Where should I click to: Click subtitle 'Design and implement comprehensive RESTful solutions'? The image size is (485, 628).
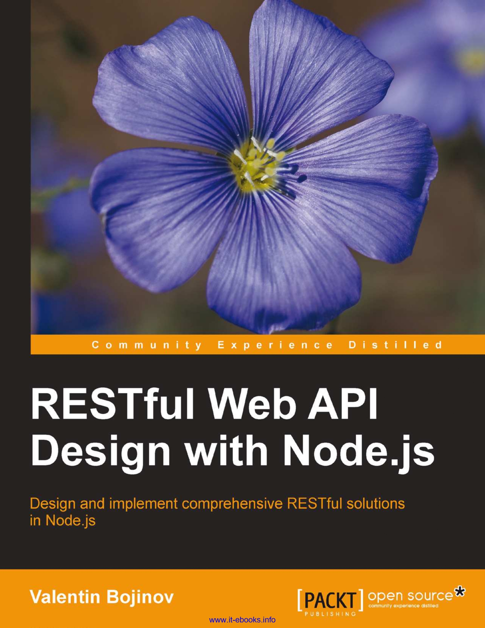coord(217,504)
